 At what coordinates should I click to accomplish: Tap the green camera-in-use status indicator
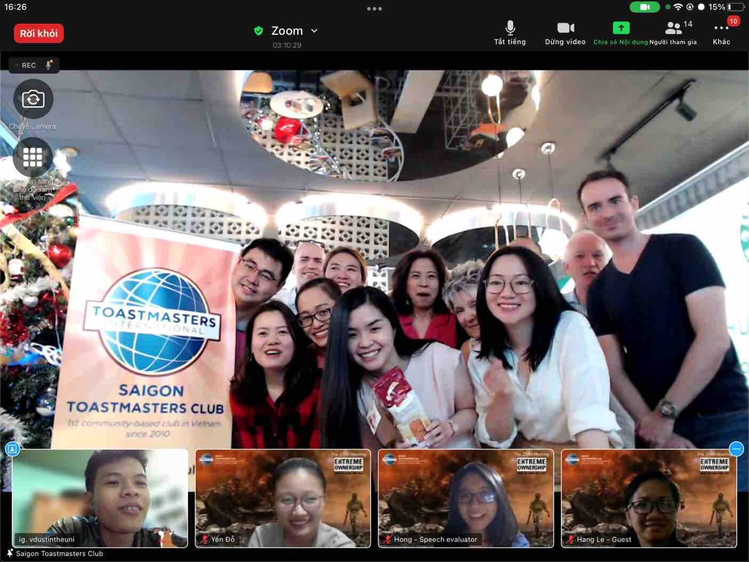coord(645,7)
